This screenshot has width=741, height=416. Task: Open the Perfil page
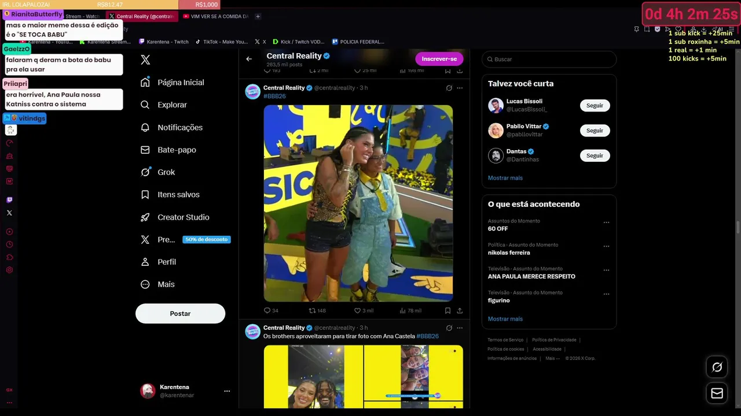158,262
